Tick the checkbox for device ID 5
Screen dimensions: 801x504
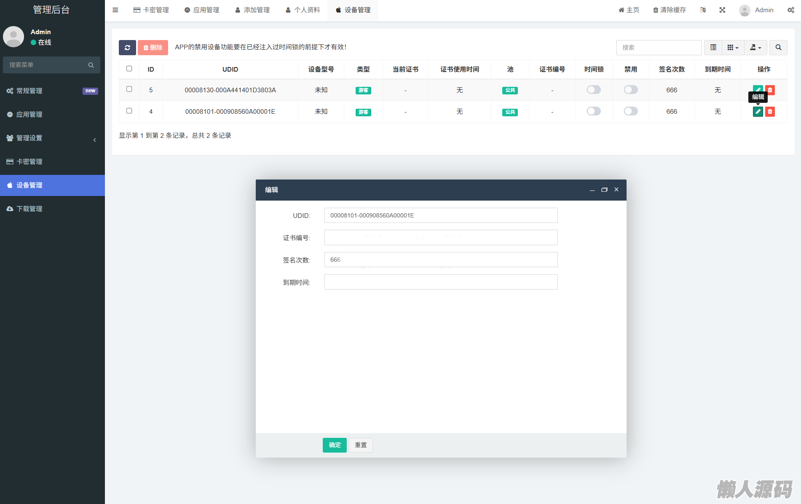pyautogui.click(x=129, y=89)
